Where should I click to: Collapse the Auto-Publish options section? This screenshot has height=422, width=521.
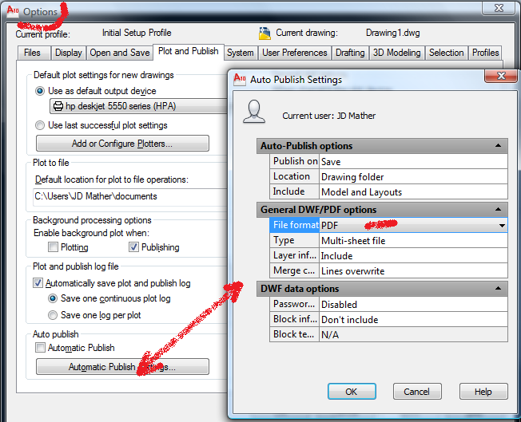(x=498, y=146)
